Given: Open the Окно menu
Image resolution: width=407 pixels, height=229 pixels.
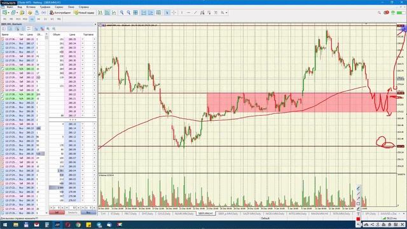Looking at the screenshot, I should [x=71, y=7].
